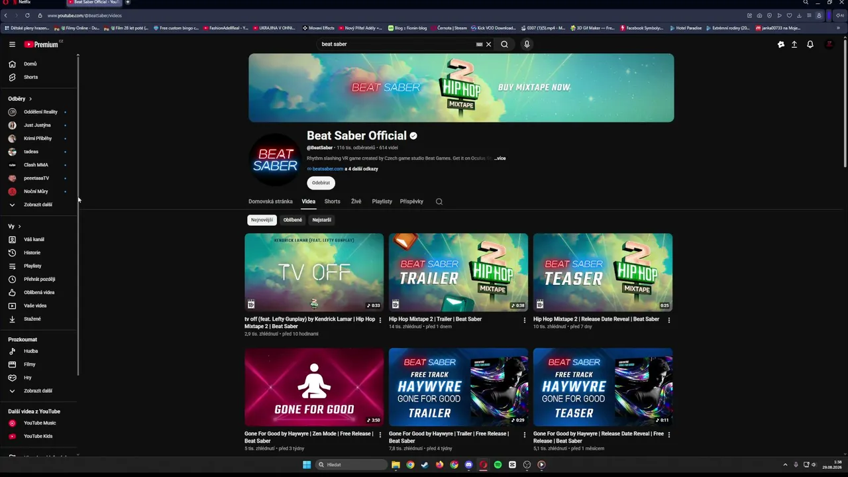Open options for Release Date Reveal Hip Hop
The height and width of the screenshot is (477, 848).
click(x=668, y=321)
